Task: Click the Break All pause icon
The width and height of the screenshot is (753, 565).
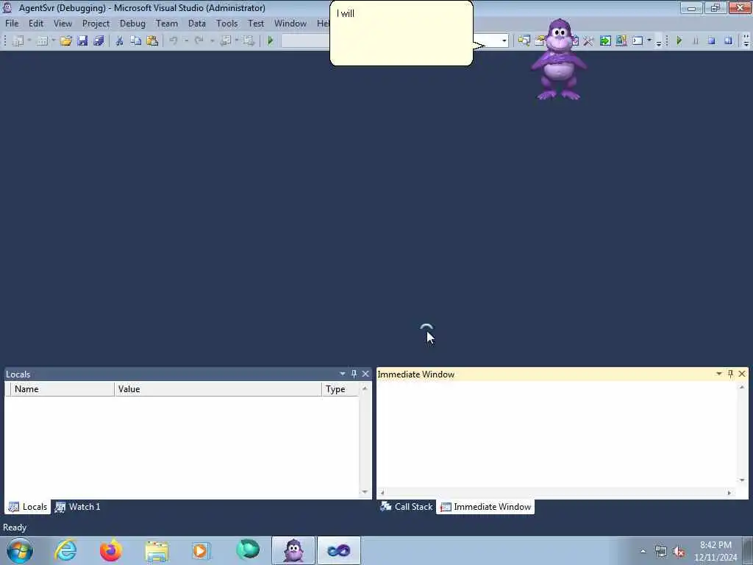Action: tap(696, 41)
